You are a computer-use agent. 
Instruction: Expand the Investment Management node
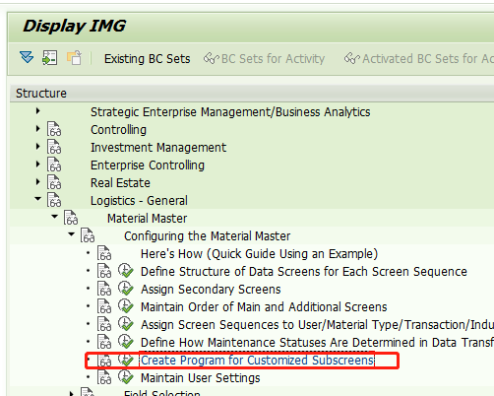[38, 147]
